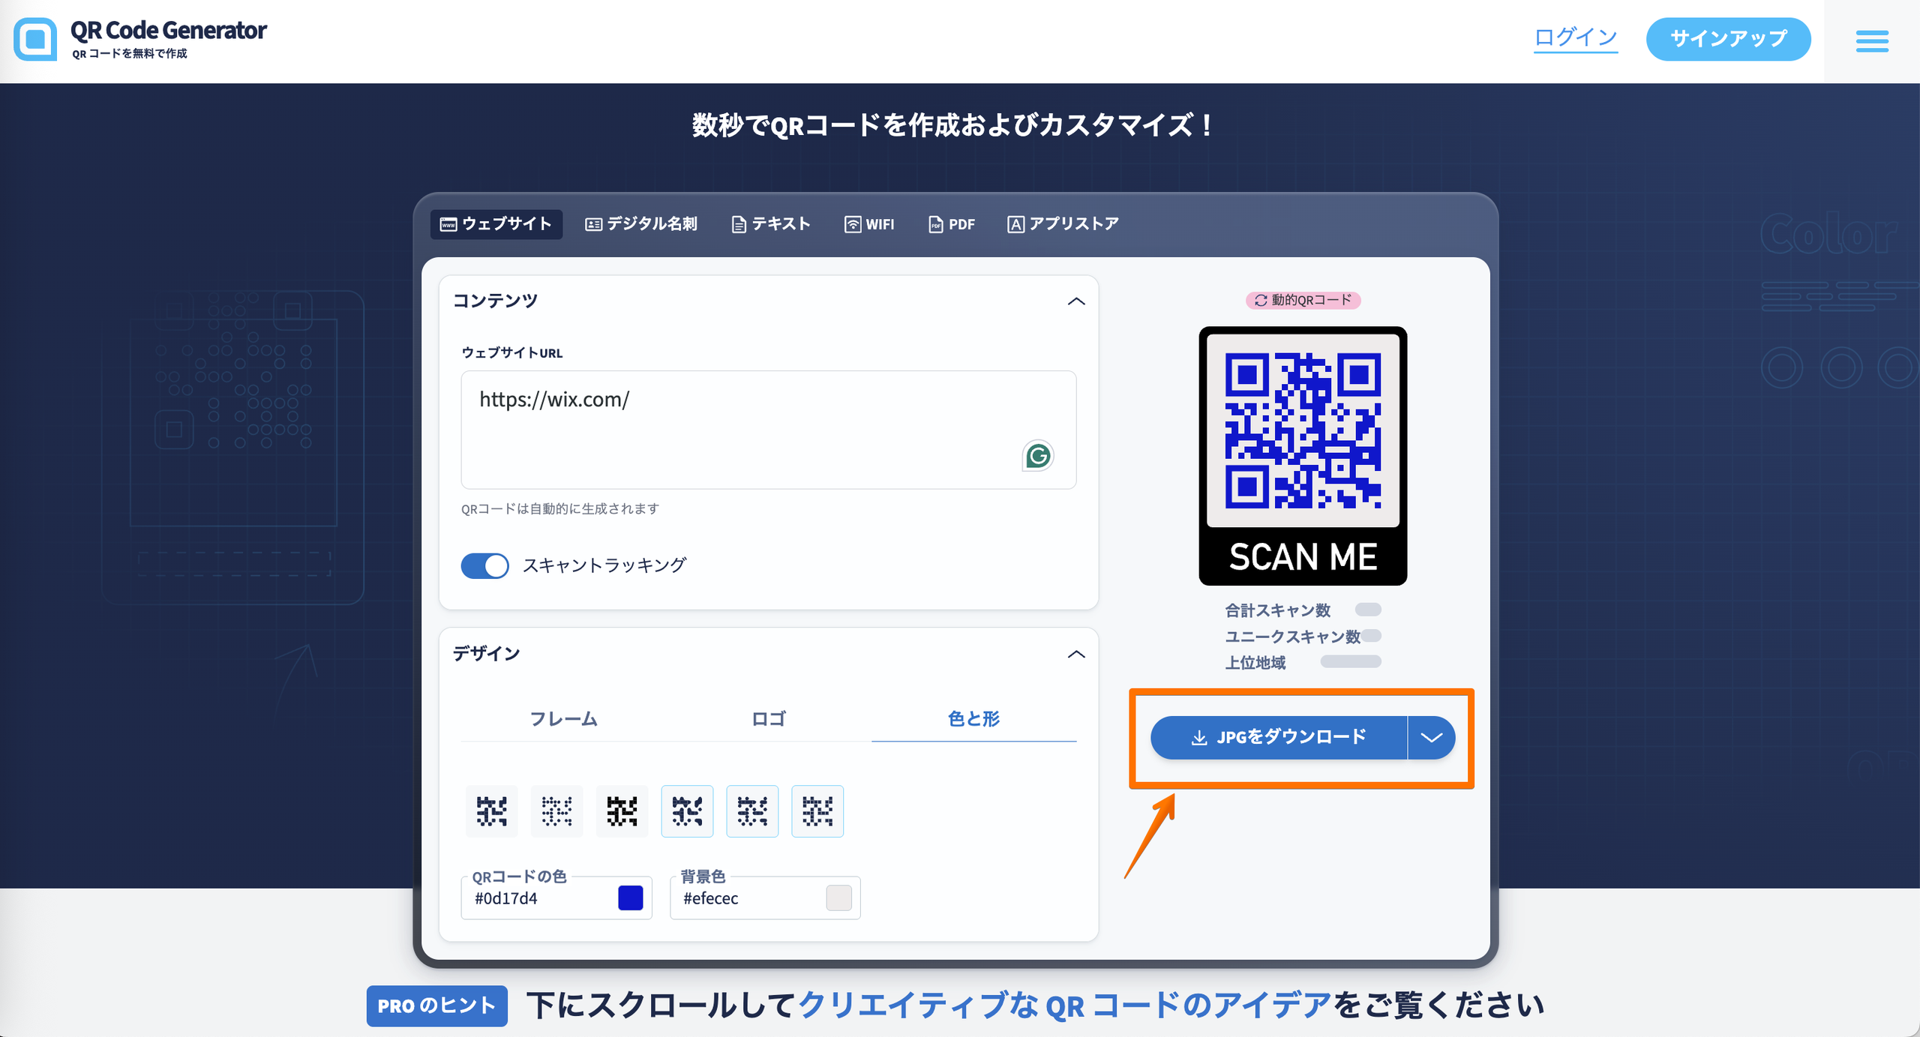Click the gray background color swatch
This screenshot has width=1920, height=1037.
point(838,898)
